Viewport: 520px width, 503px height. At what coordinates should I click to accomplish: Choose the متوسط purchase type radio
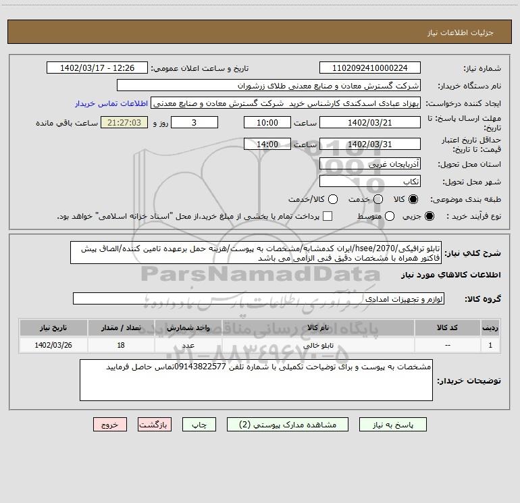[x=390, y=216]
